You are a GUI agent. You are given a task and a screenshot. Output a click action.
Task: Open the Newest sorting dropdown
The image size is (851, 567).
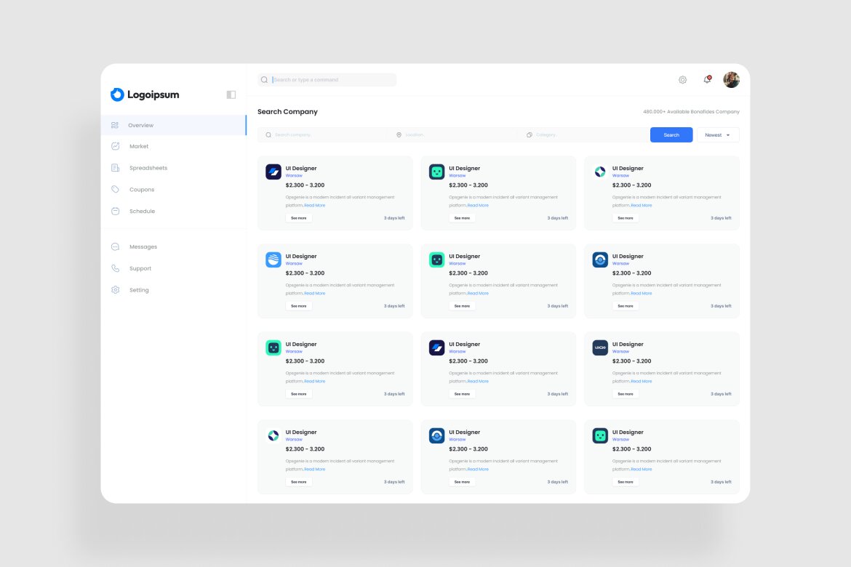pyautogui.click(x=717, y=134)
